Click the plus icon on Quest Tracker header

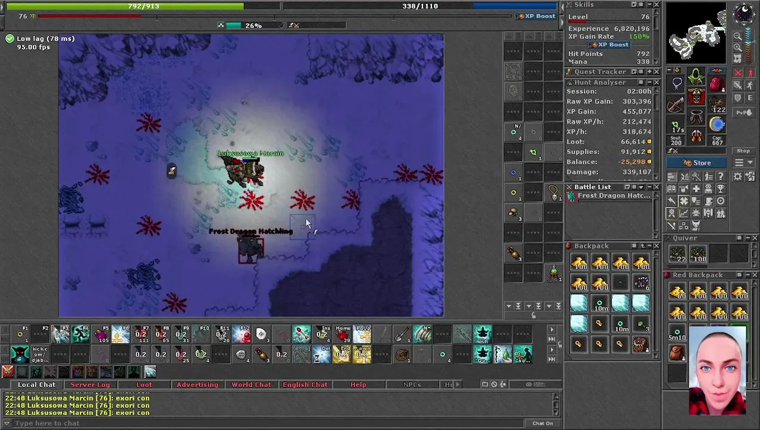[649, 72]
